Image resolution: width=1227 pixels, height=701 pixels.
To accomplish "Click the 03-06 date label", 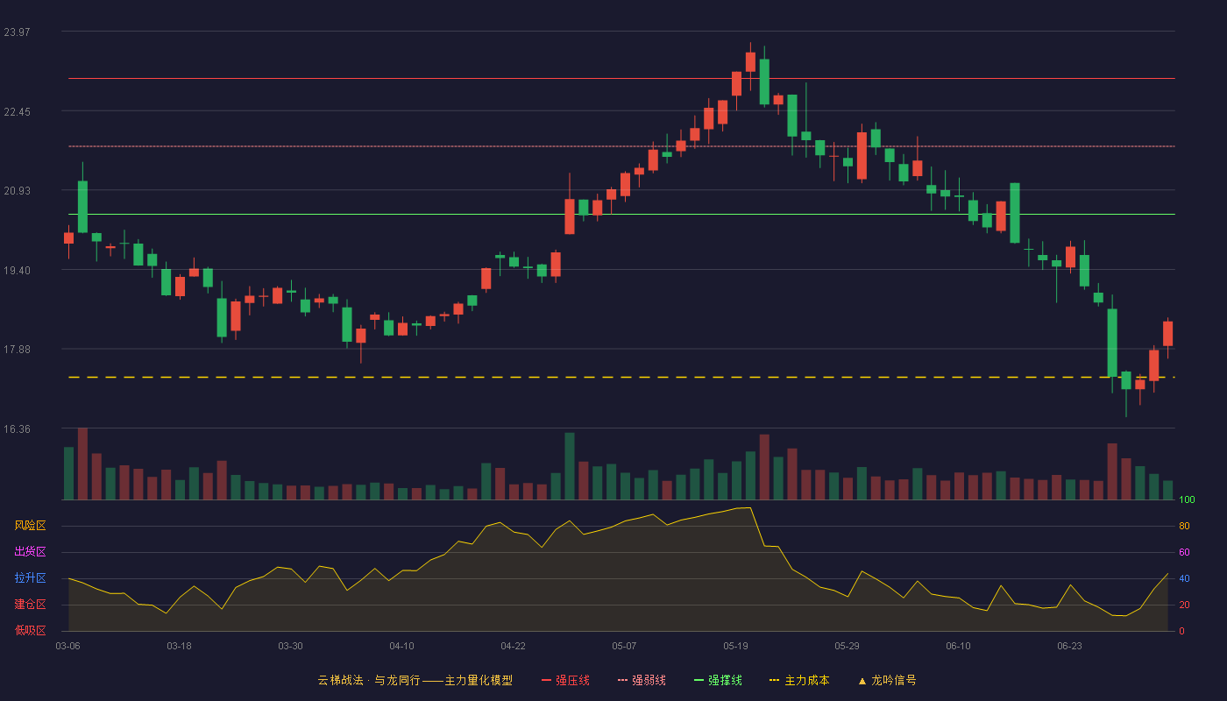I will [x=68, y=646].
